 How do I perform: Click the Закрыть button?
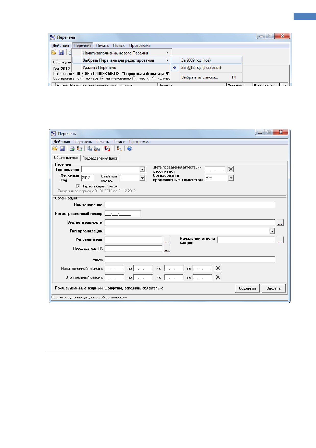(274, 288)
